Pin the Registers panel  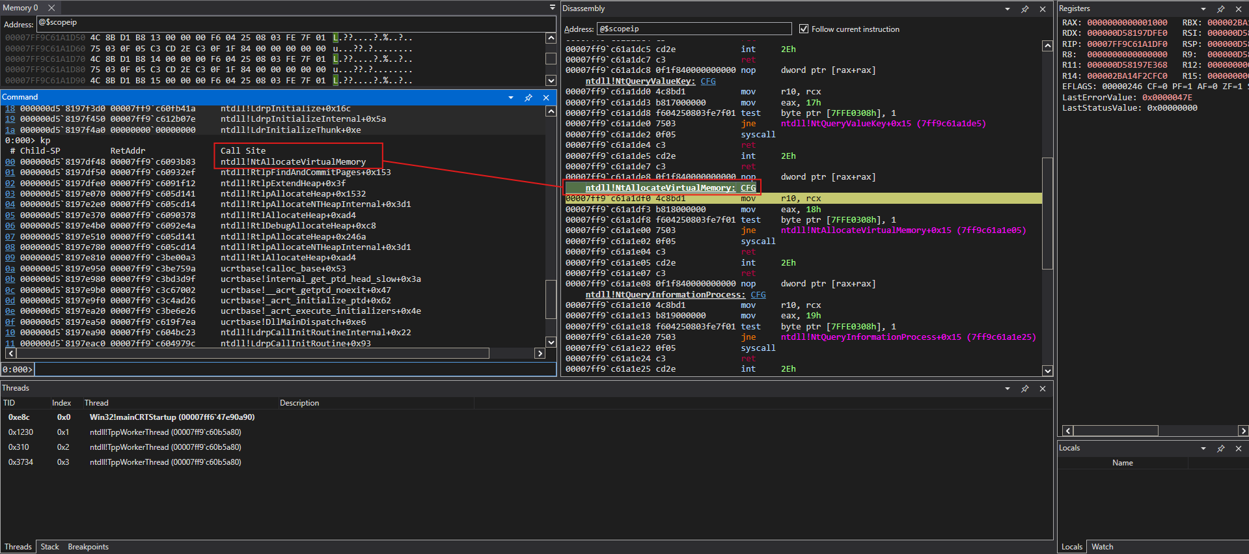pos(1221,9)
